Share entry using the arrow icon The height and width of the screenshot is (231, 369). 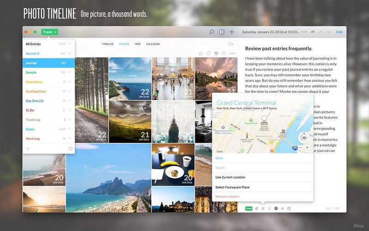[x=313, y=32]
